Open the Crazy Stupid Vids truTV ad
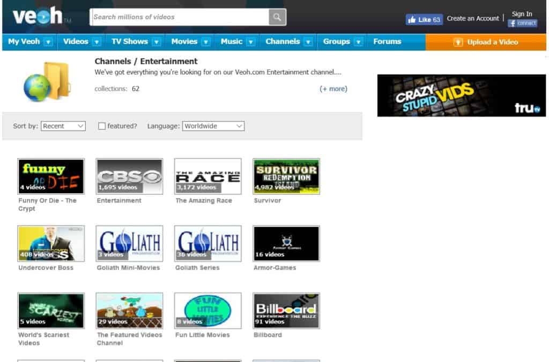Image resolution: width=549 pixels, height=362 pixels. pos(461,95)
